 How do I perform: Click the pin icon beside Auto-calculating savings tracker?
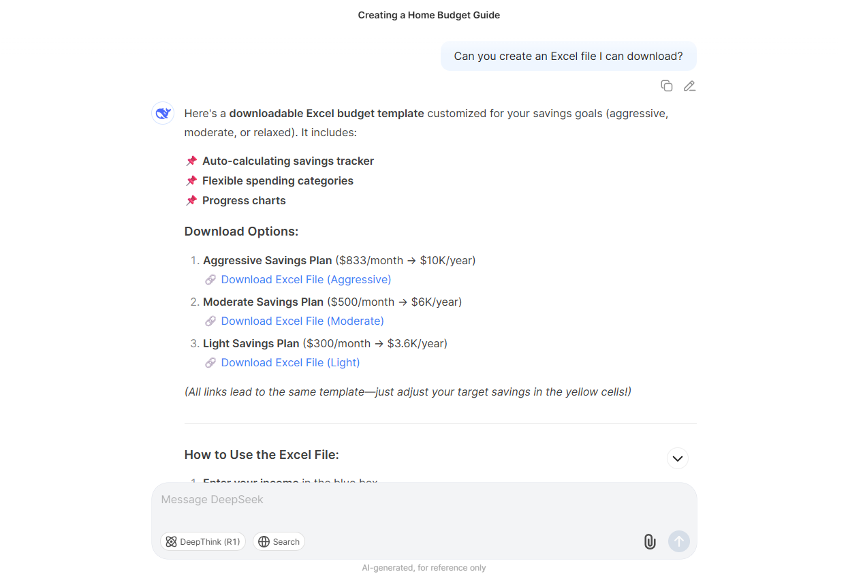click(191, 161)
